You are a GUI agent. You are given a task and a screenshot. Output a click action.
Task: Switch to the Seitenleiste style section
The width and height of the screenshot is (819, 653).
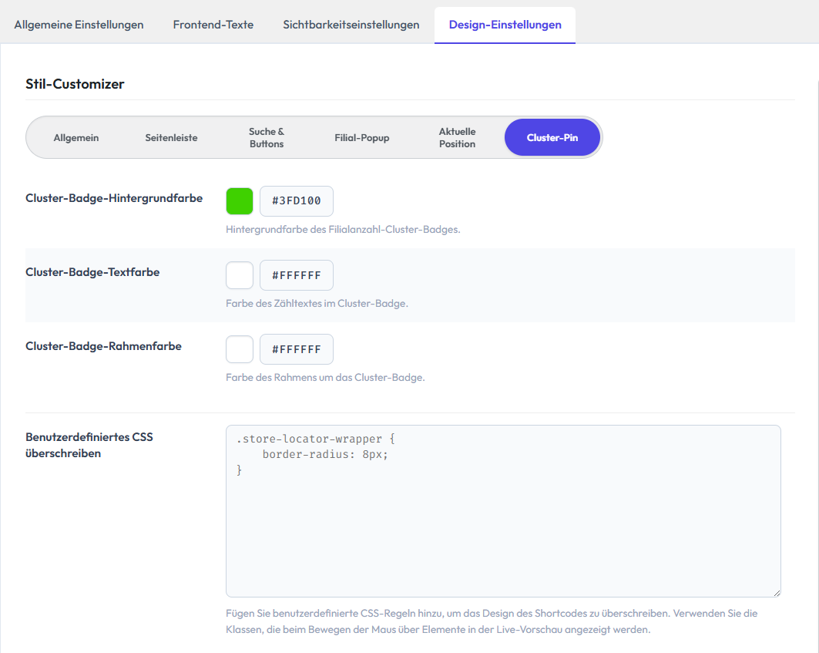(171, 137)
